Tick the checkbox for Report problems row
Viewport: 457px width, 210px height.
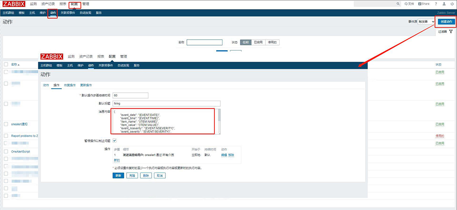(6, 136)
